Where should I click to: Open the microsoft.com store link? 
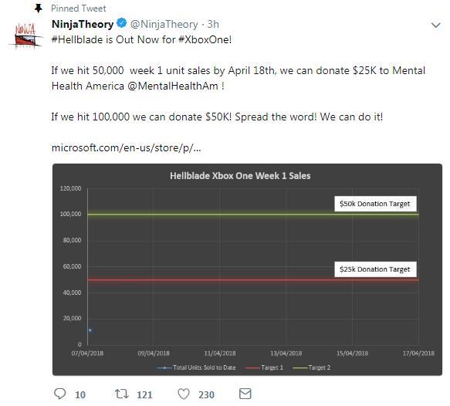pos(127,147)
